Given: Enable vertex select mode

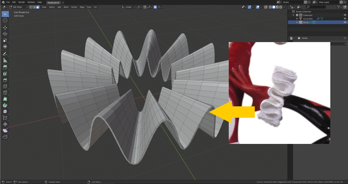Looking at the screenshot, I should point(31,7).
